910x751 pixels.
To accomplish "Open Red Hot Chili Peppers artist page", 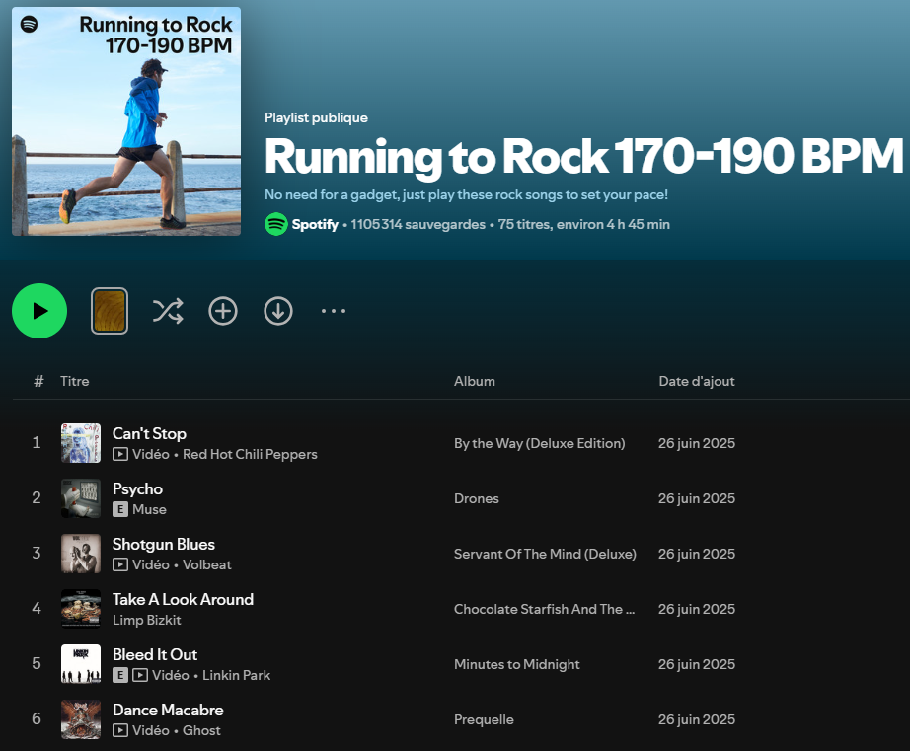I will [250, 455].
